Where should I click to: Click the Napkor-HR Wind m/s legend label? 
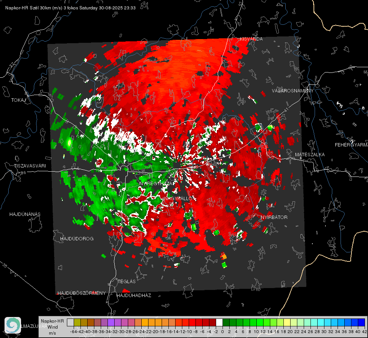coord(52,327)
